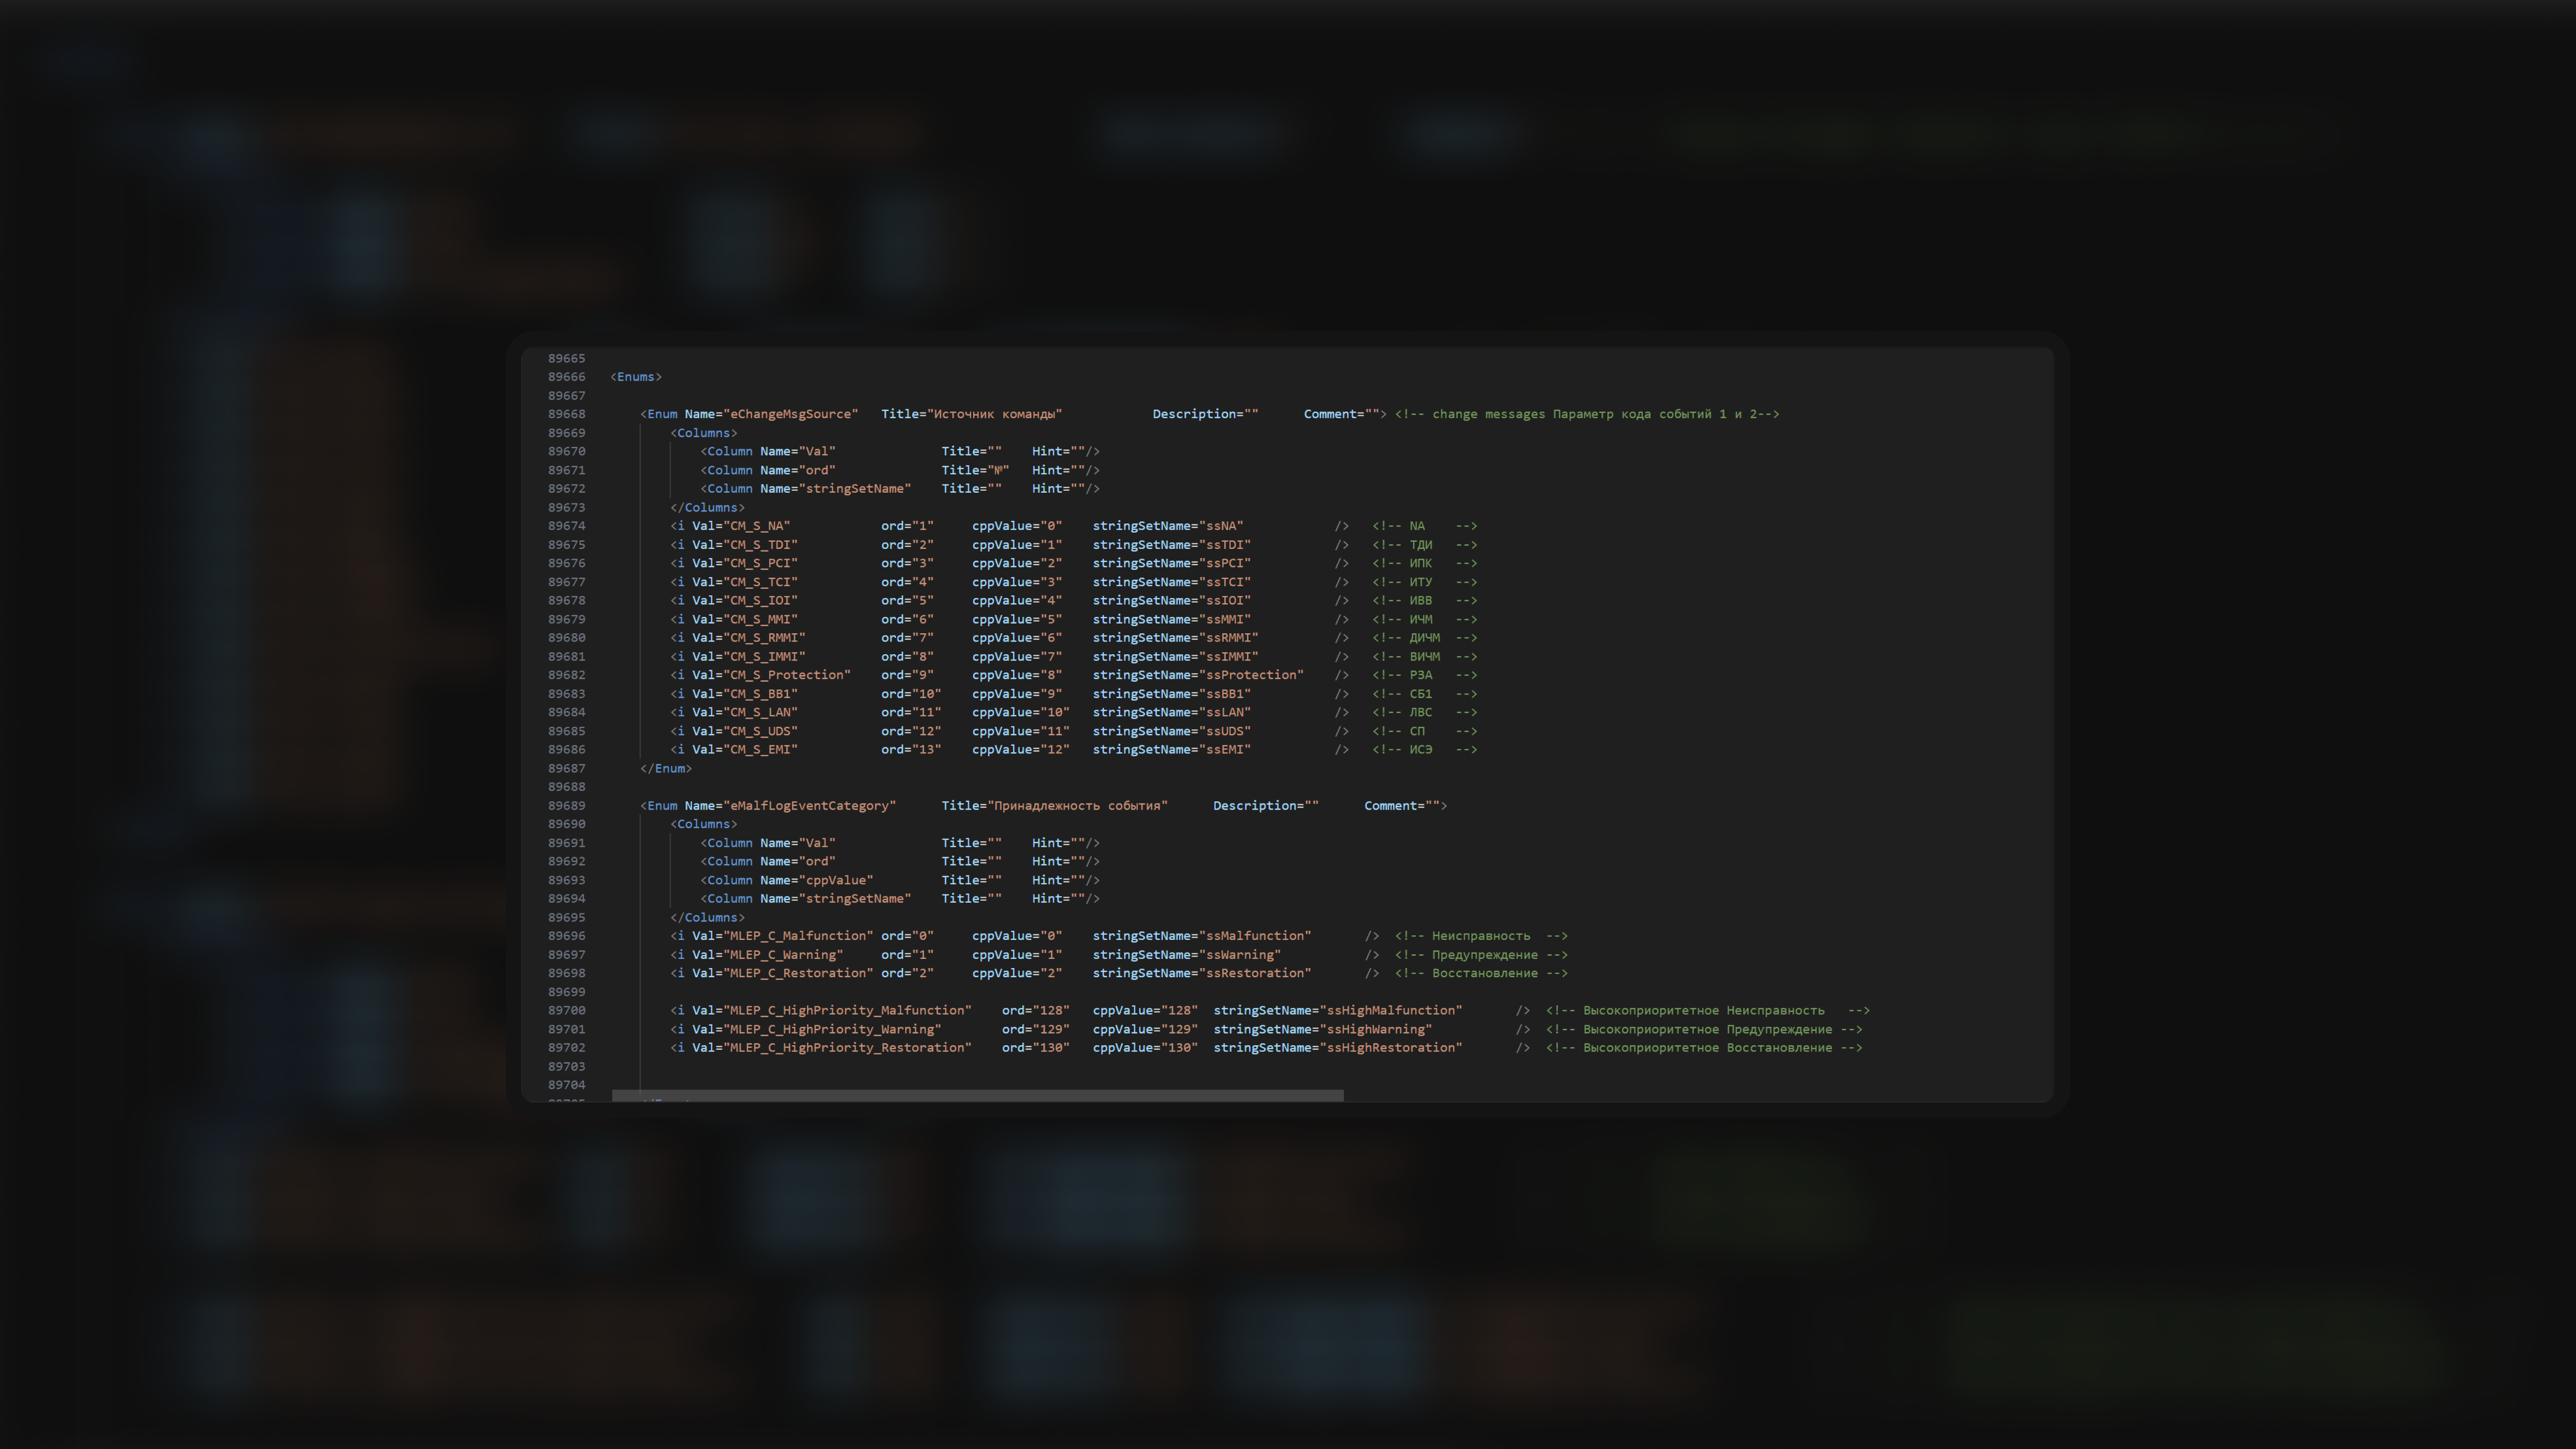
Task: Place cursor on CM_S_Protection value
Action: coord(787,675)
